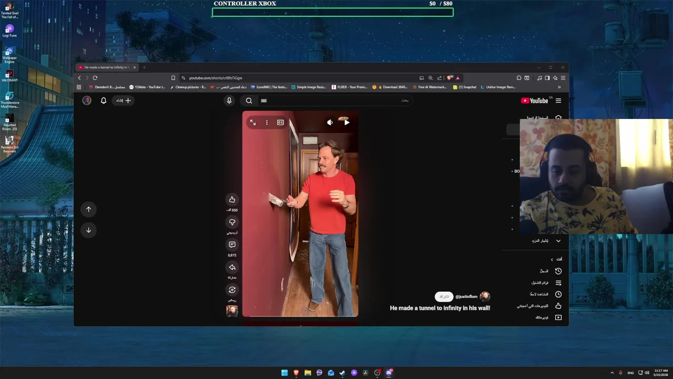
Task: Open justinflom's channel avatar
Action: point(485,296)
